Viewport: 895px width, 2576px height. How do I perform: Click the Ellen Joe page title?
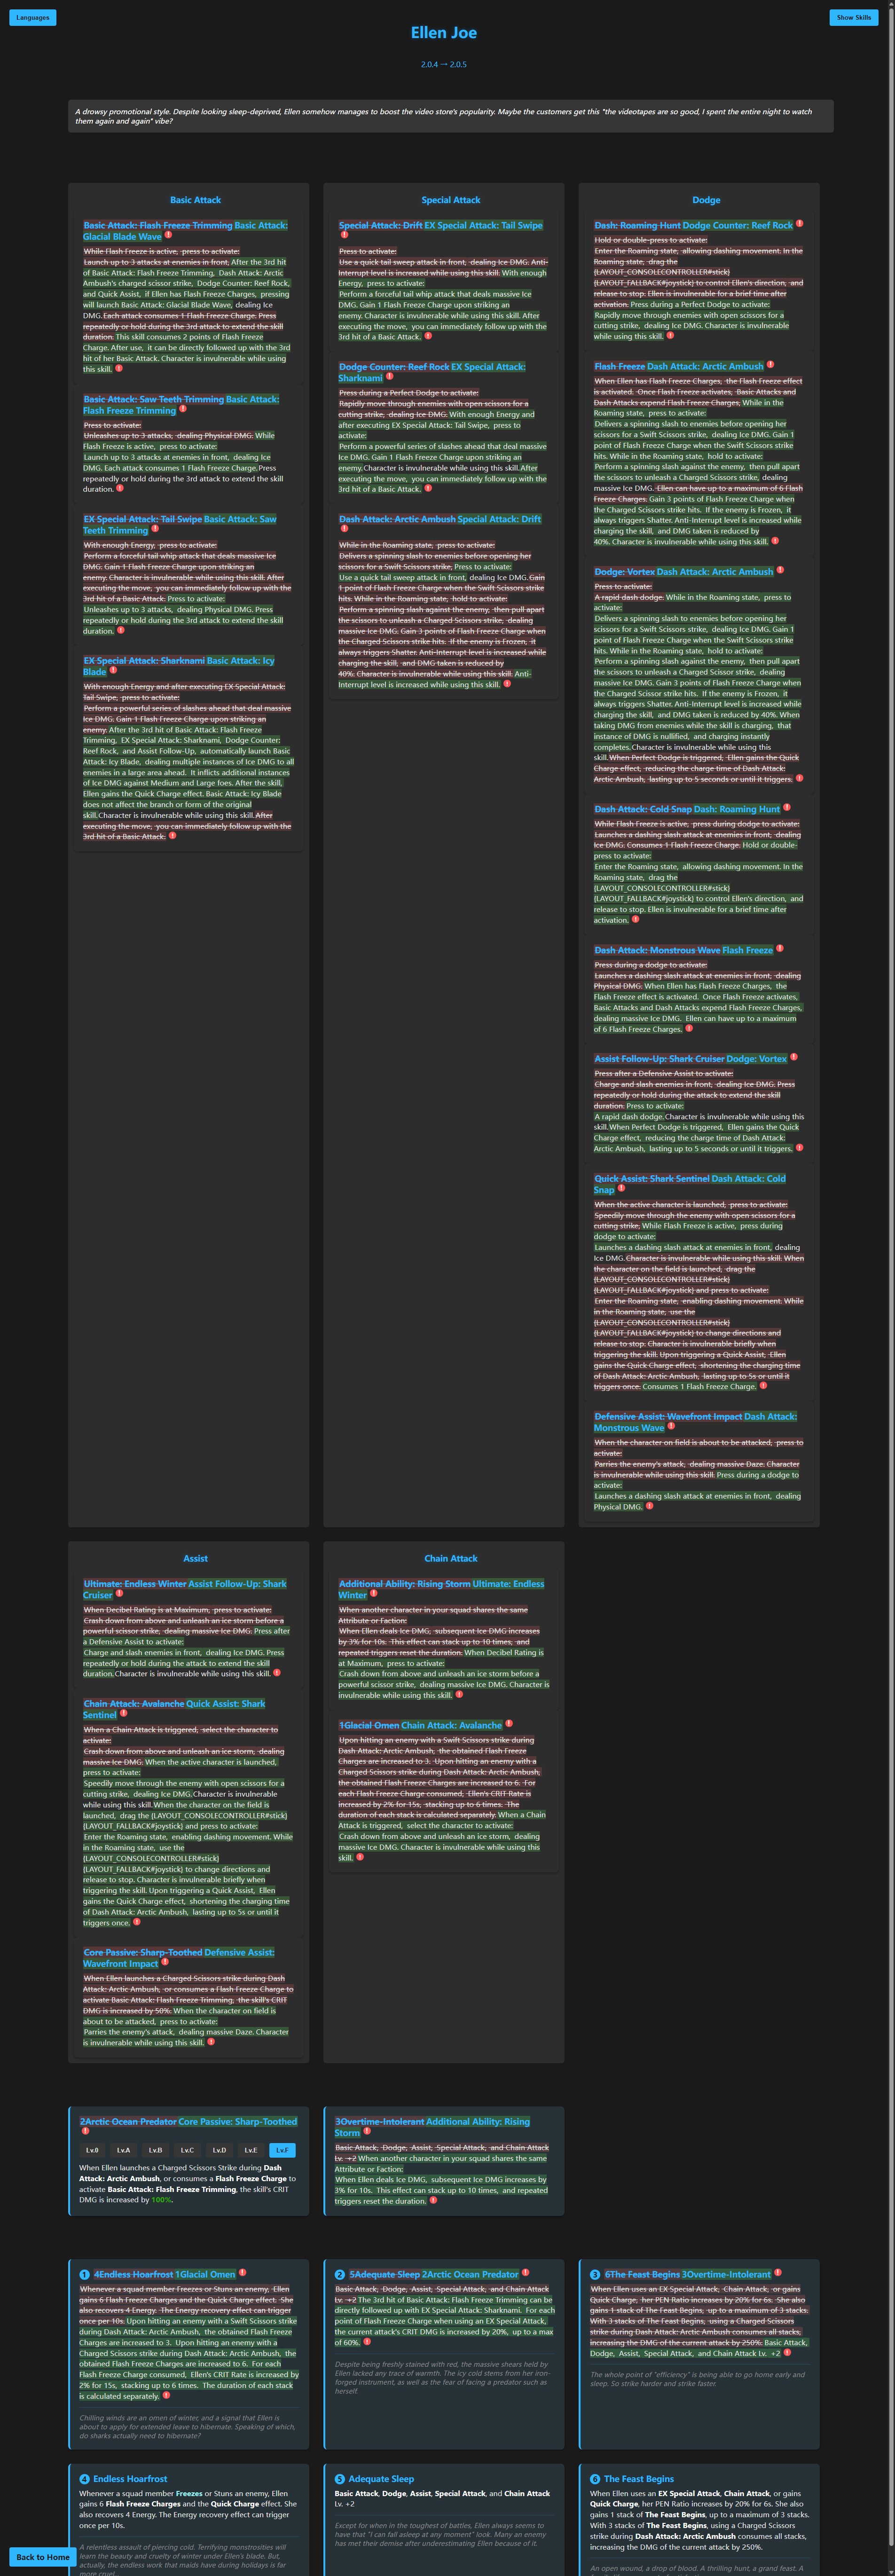click(x=444, y=33)
